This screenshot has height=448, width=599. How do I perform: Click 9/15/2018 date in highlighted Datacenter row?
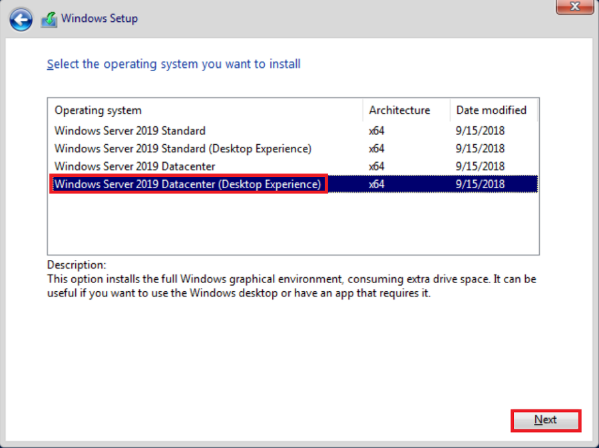click(480, 184)
